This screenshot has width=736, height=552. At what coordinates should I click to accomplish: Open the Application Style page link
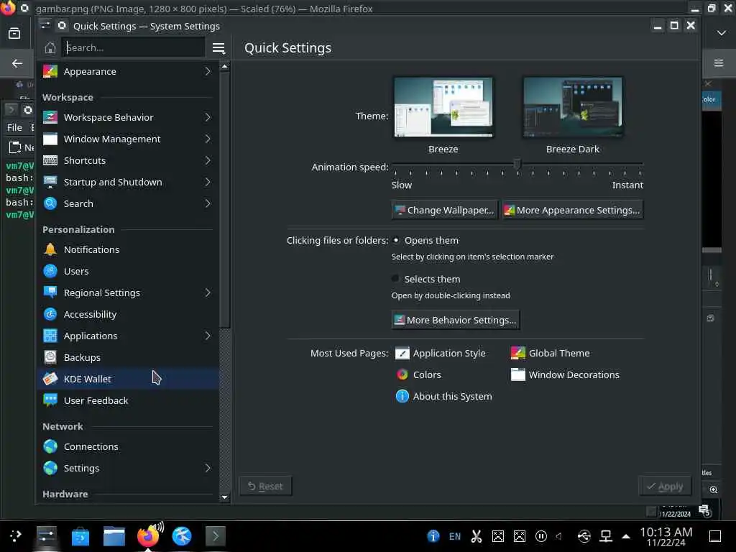pos(441,354)
